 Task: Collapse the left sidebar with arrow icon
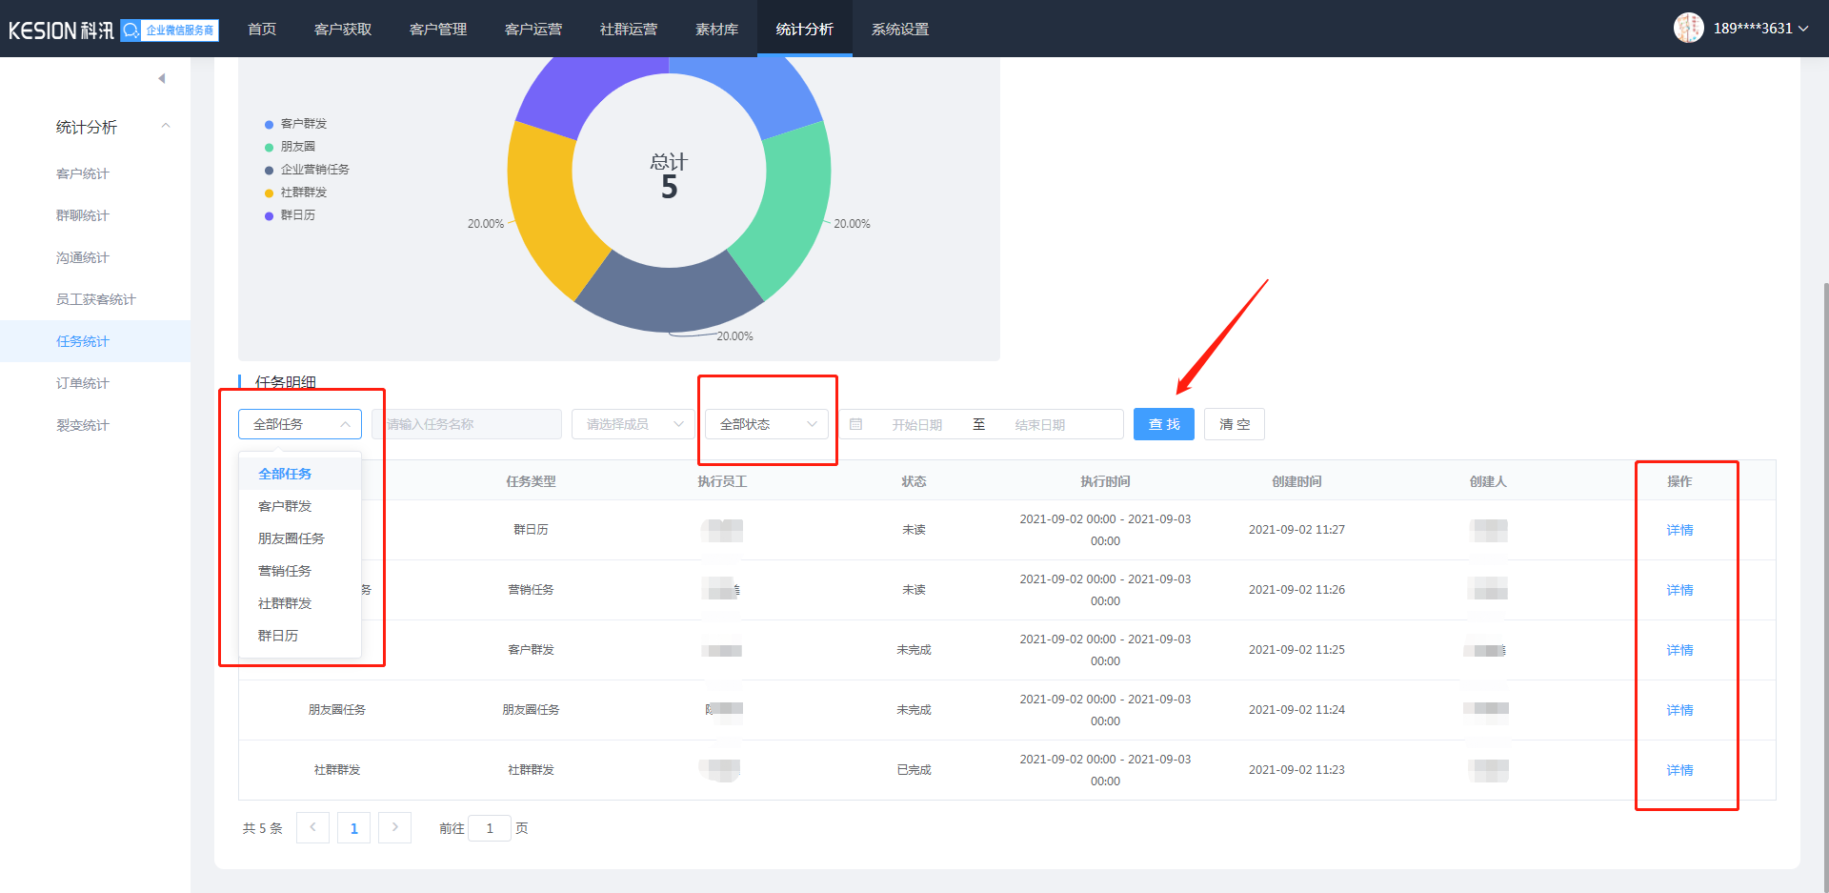pos(162,78)
